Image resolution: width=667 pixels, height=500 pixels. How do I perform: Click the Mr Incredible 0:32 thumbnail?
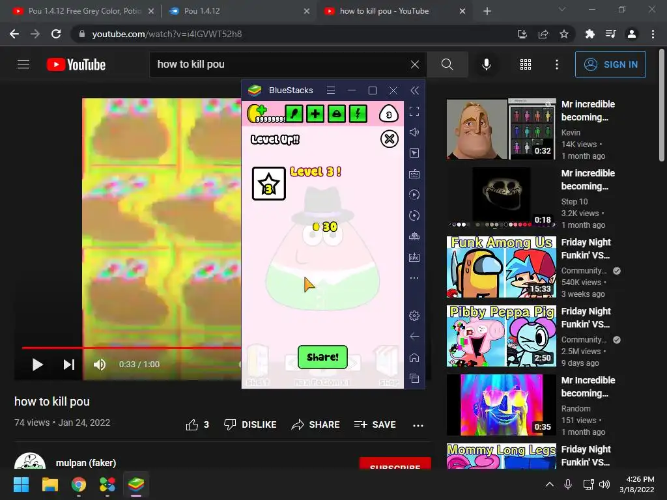(501, 129)
